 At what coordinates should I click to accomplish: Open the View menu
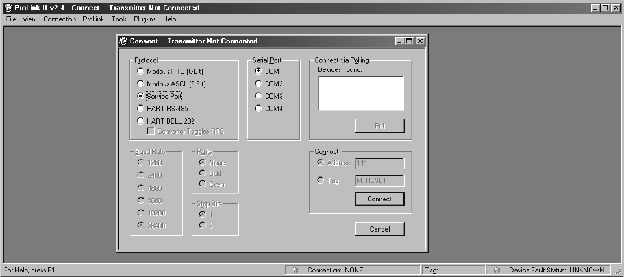coord(29,19)
